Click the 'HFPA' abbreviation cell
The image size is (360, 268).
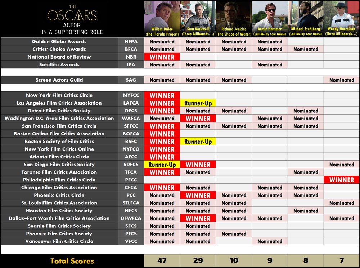tap(131, 41)
